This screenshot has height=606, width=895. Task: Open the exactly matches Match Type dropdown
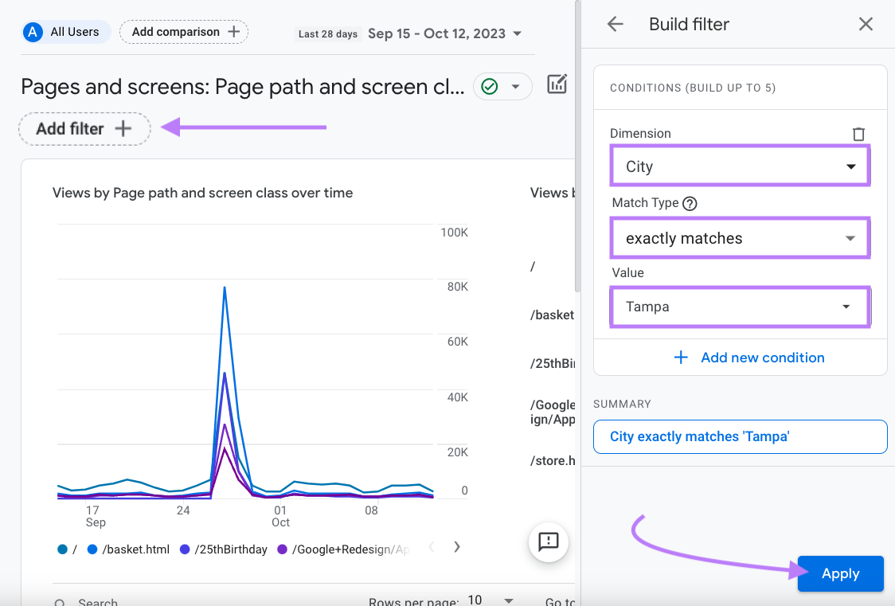pos(850,238)
